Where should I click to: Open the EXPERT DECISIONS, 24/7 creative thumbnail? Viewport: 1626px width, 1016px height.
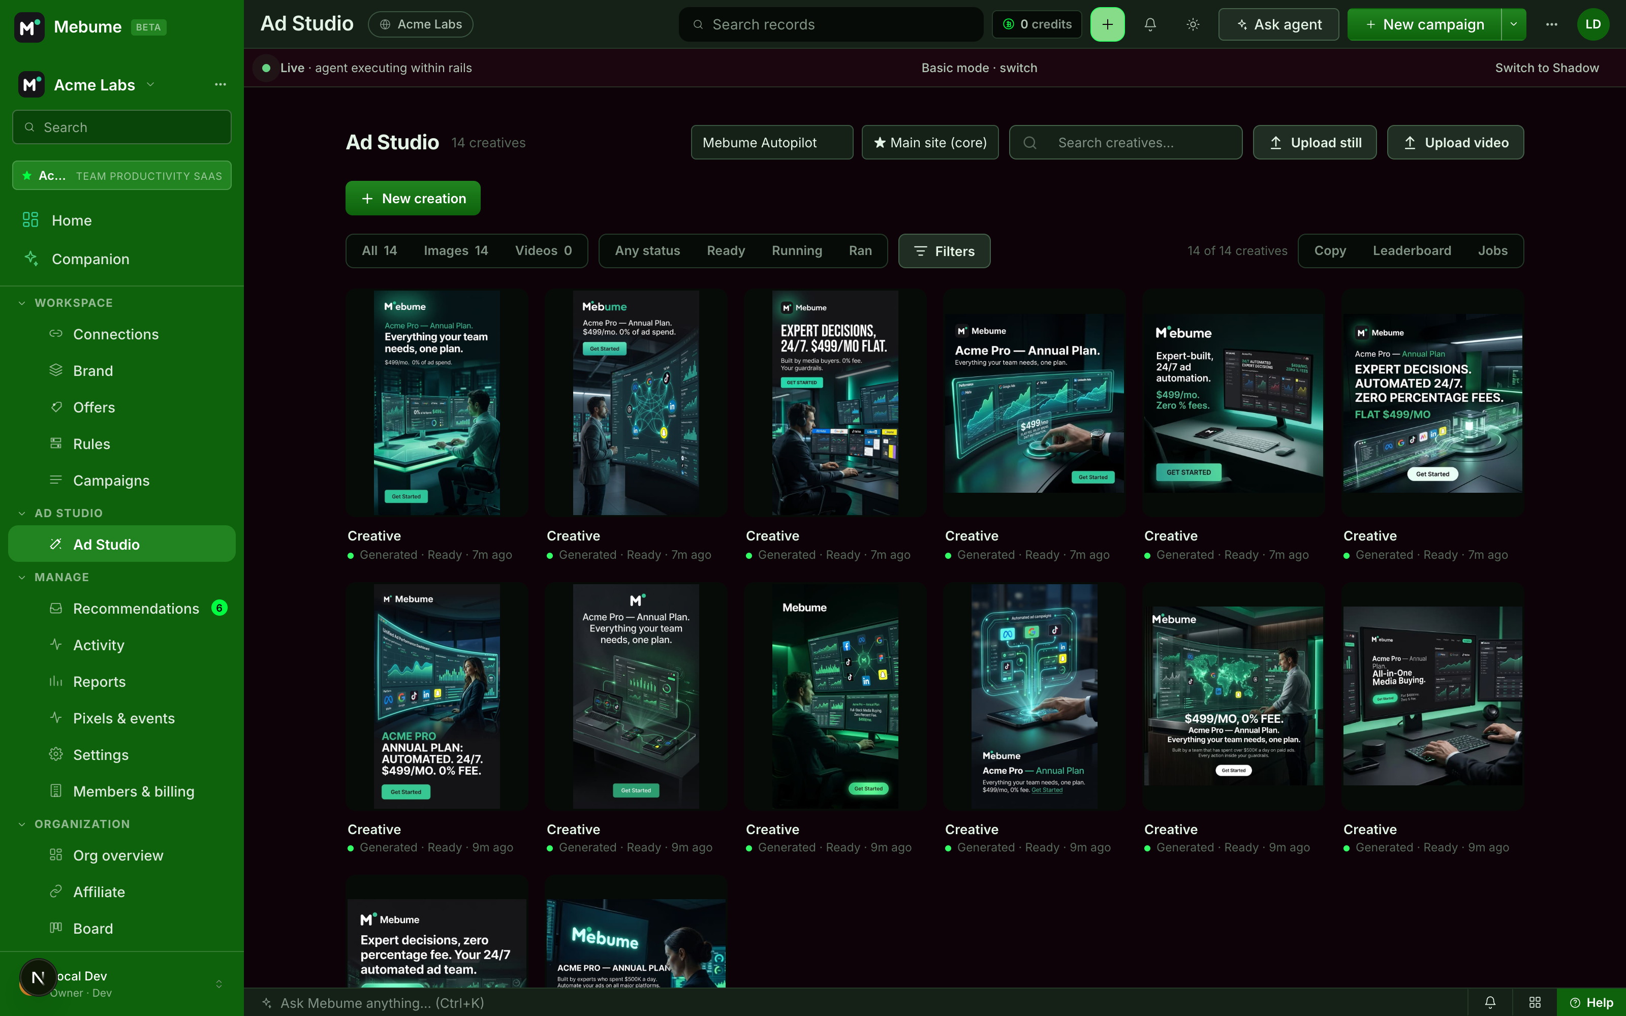point(834,403)
